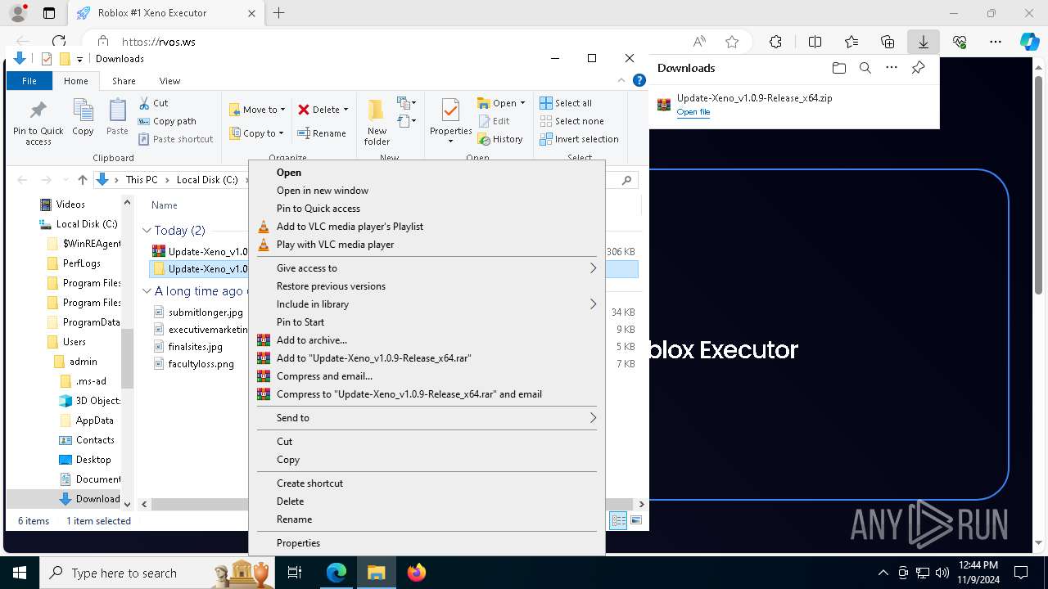Open the ribbon Open dropdown arrow
This screenshot has height=589, width=1048.
pos(522,103)
